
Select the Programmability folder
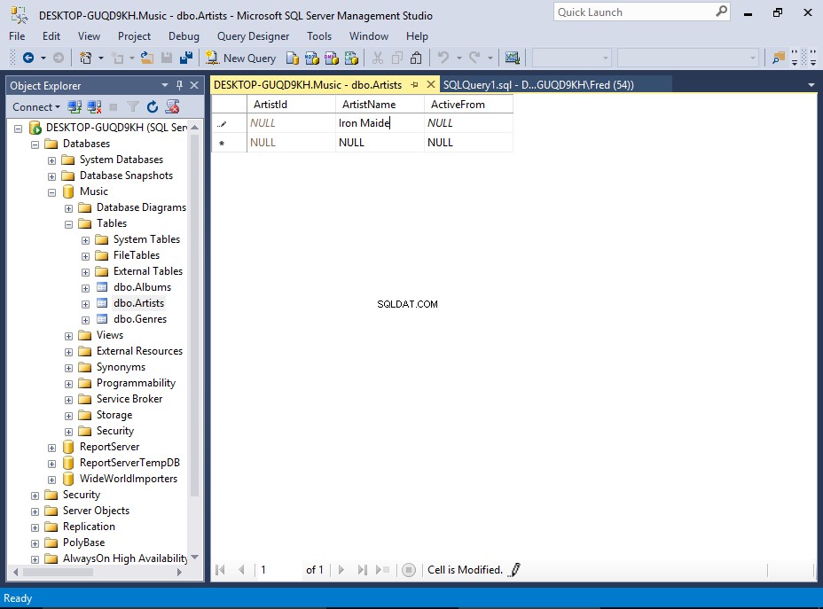(x=136, y=383)
